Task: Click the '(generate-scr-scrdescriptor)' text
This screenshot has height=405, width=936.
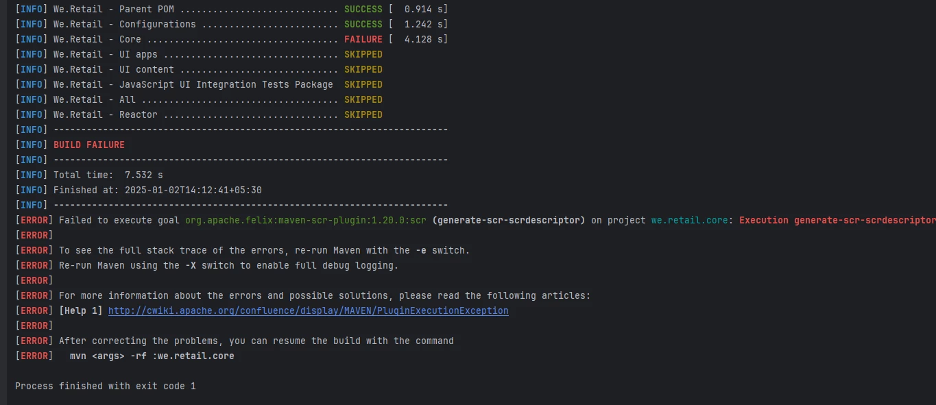Action: click(509, 220)
